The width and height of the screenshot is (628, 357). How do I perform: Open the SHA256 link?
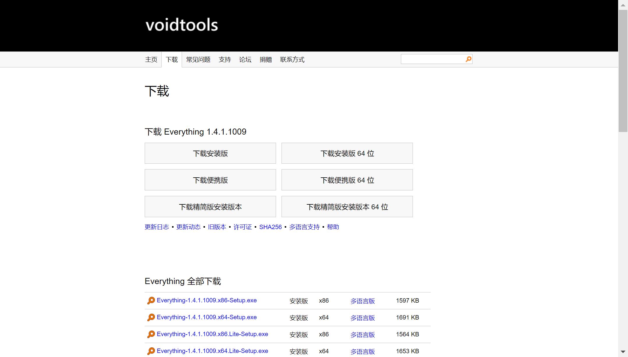pyautogui.click(x=270, y=227)
